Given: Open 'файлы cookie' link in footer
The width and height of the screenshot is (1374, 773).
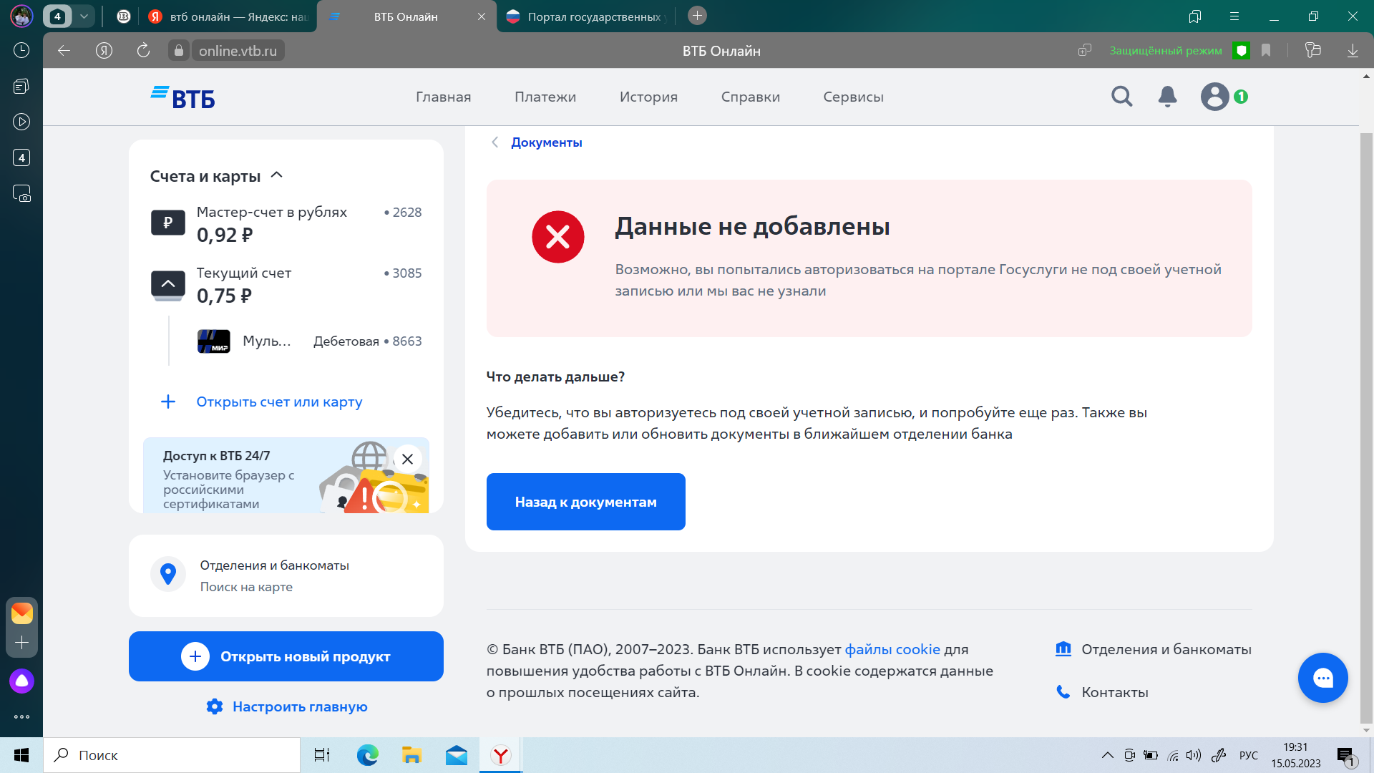Looking at the screenshot, I should pyautogui.click(x=892, y=649).
